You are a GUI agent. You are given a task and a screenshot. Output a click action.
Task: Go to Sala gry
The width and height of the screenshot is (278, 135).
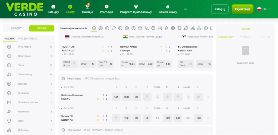click(53, 9)
